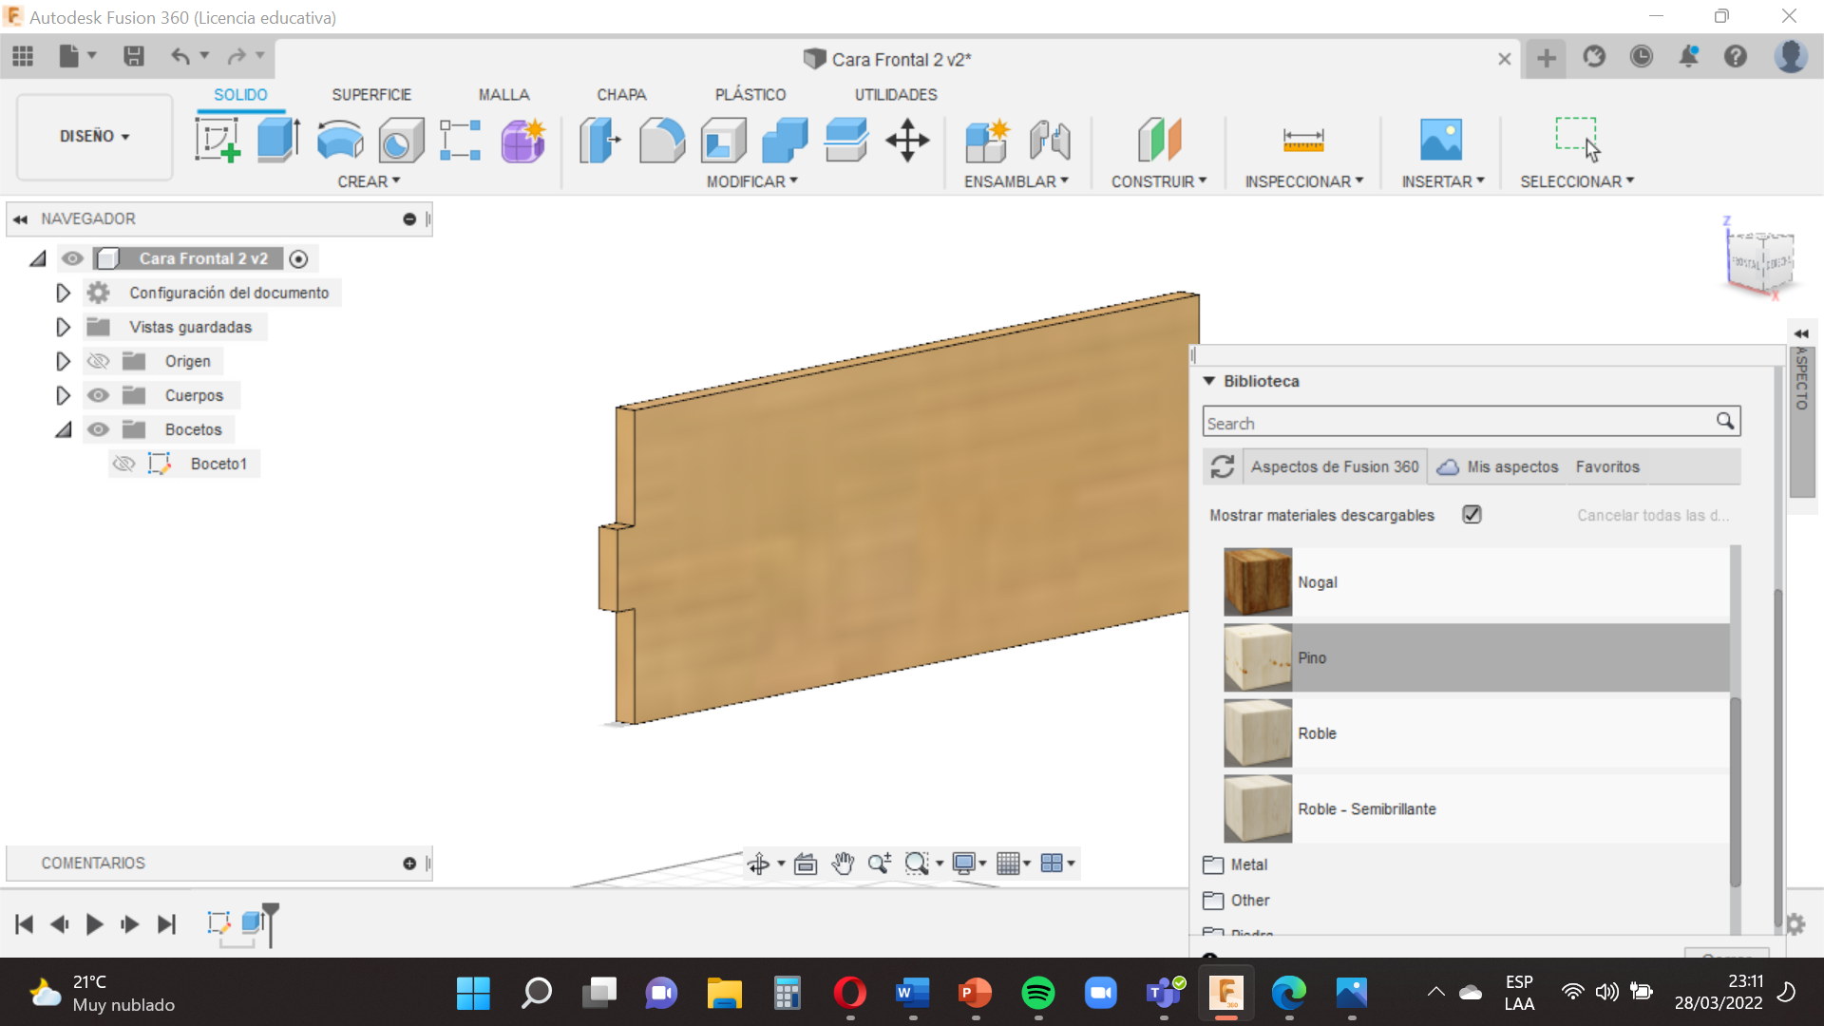Image resolution: width=1824 pixels, height=1026 pixels.
Task: Switch to the SUPERFICIE tab
Action: coord(371,94)
